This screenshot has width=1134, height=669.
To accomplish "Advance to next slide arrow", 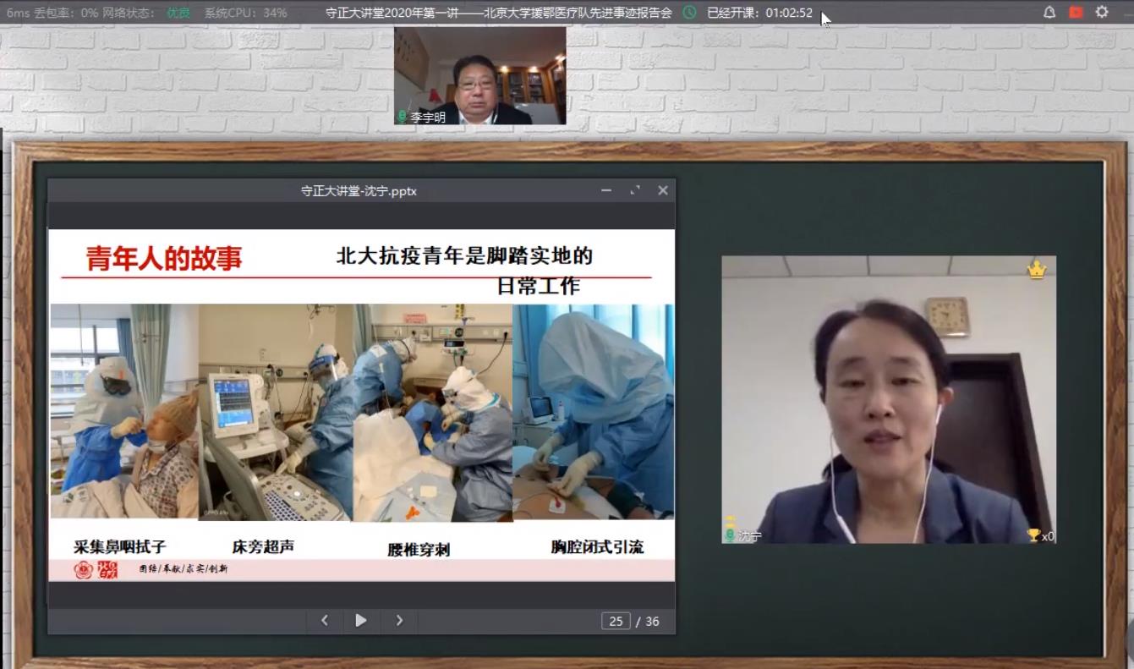I will (399, 621).
